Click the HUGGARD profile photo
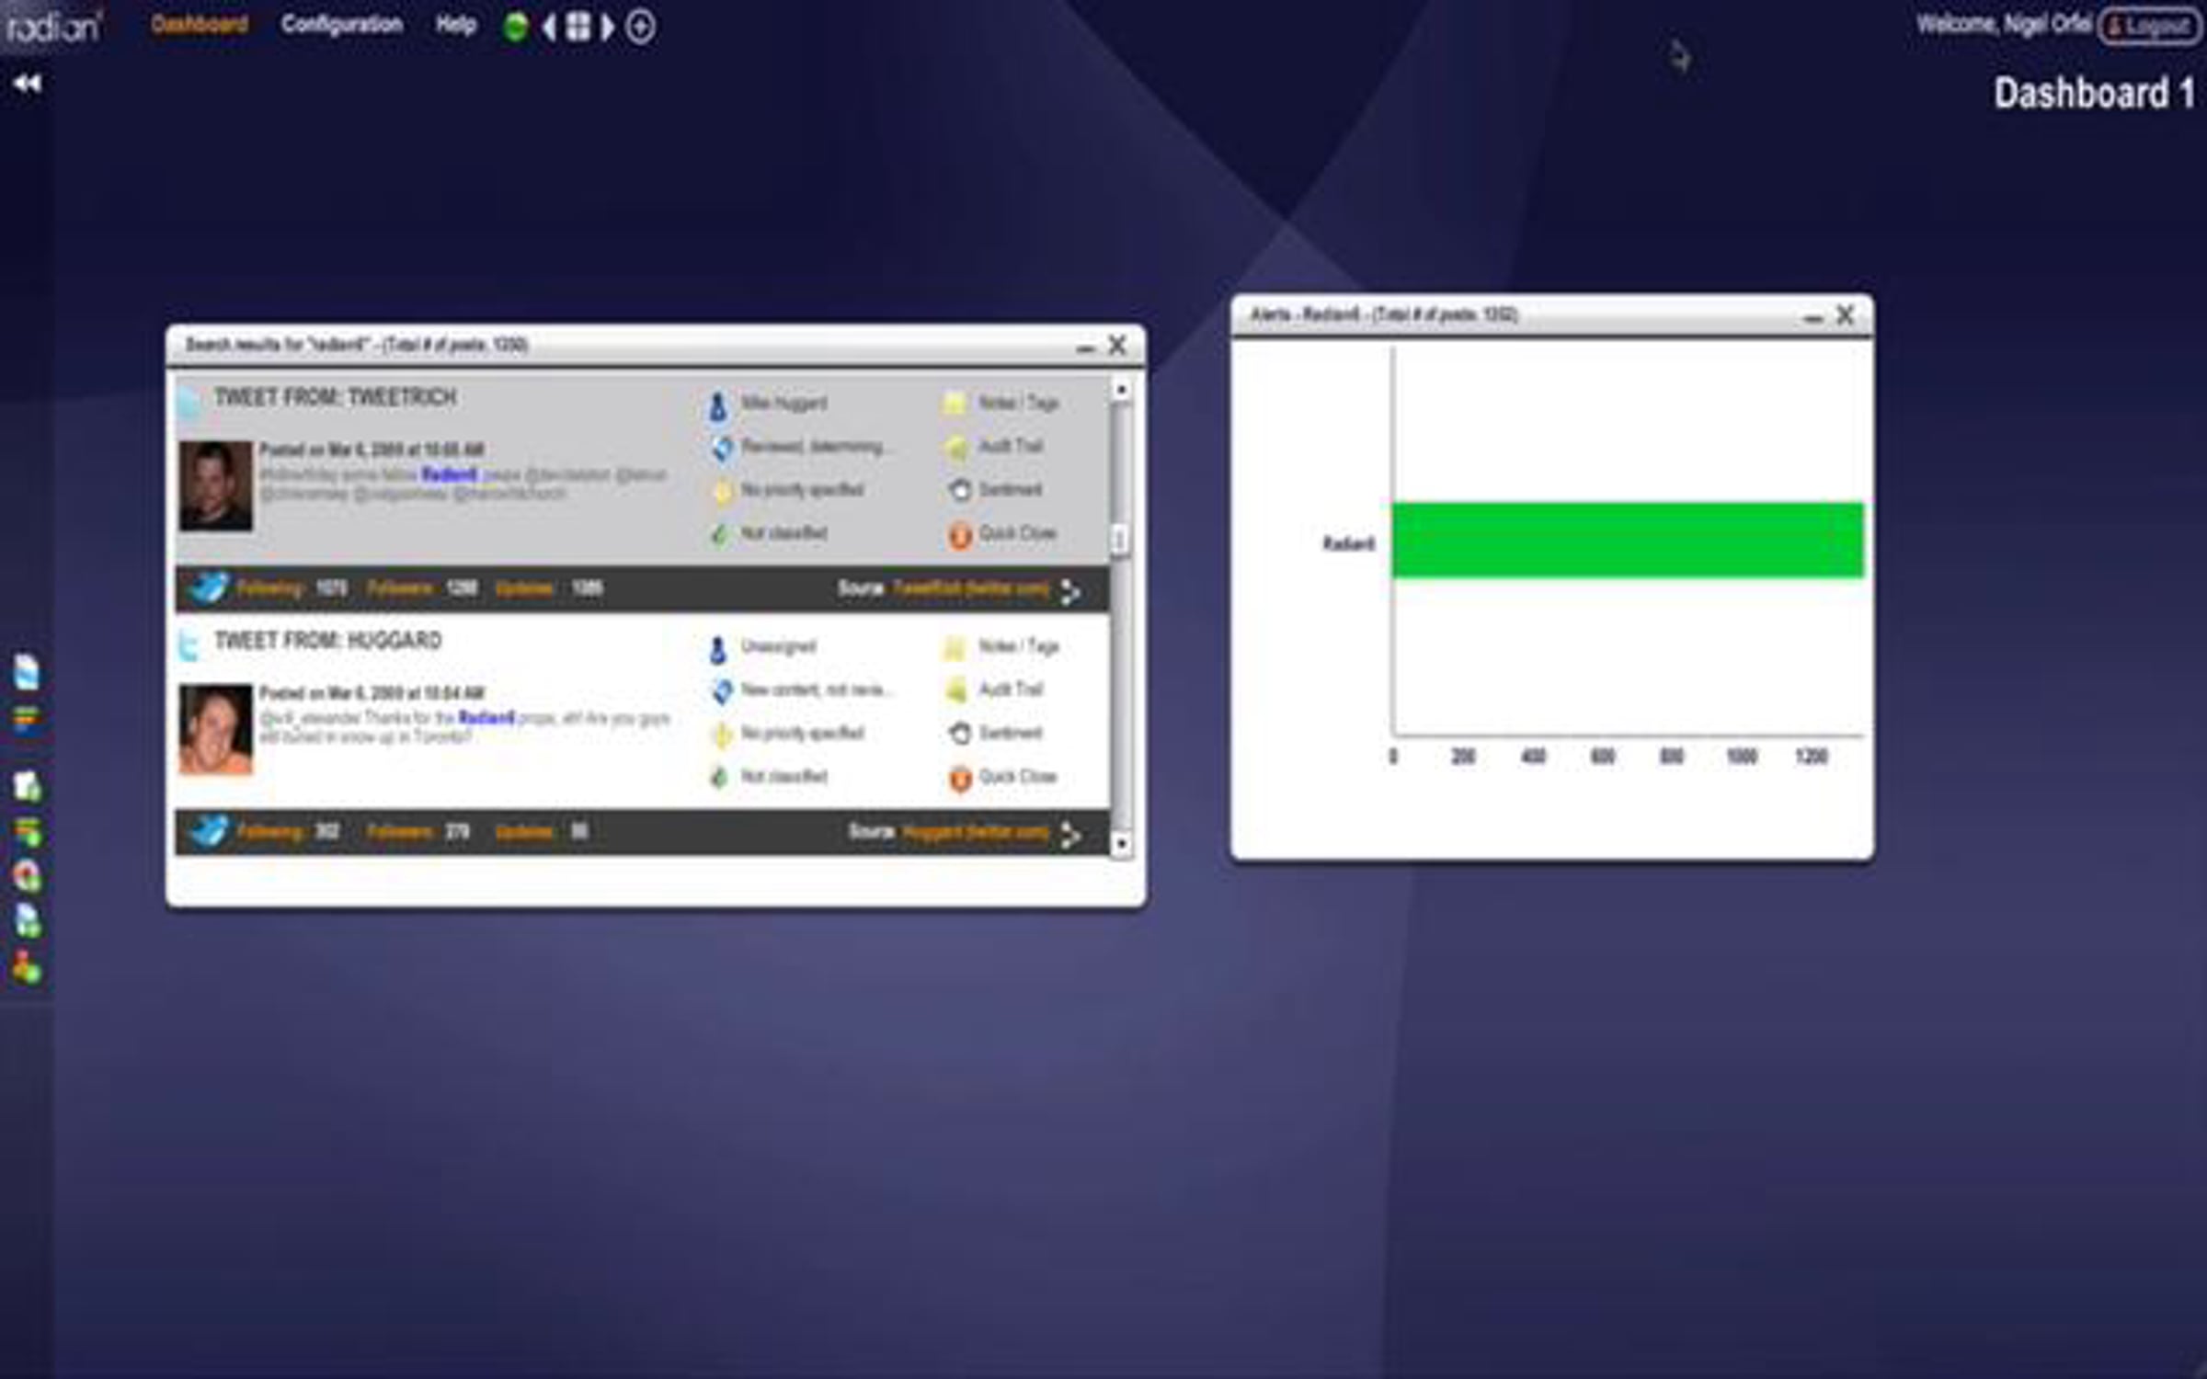 coord(216,730)
